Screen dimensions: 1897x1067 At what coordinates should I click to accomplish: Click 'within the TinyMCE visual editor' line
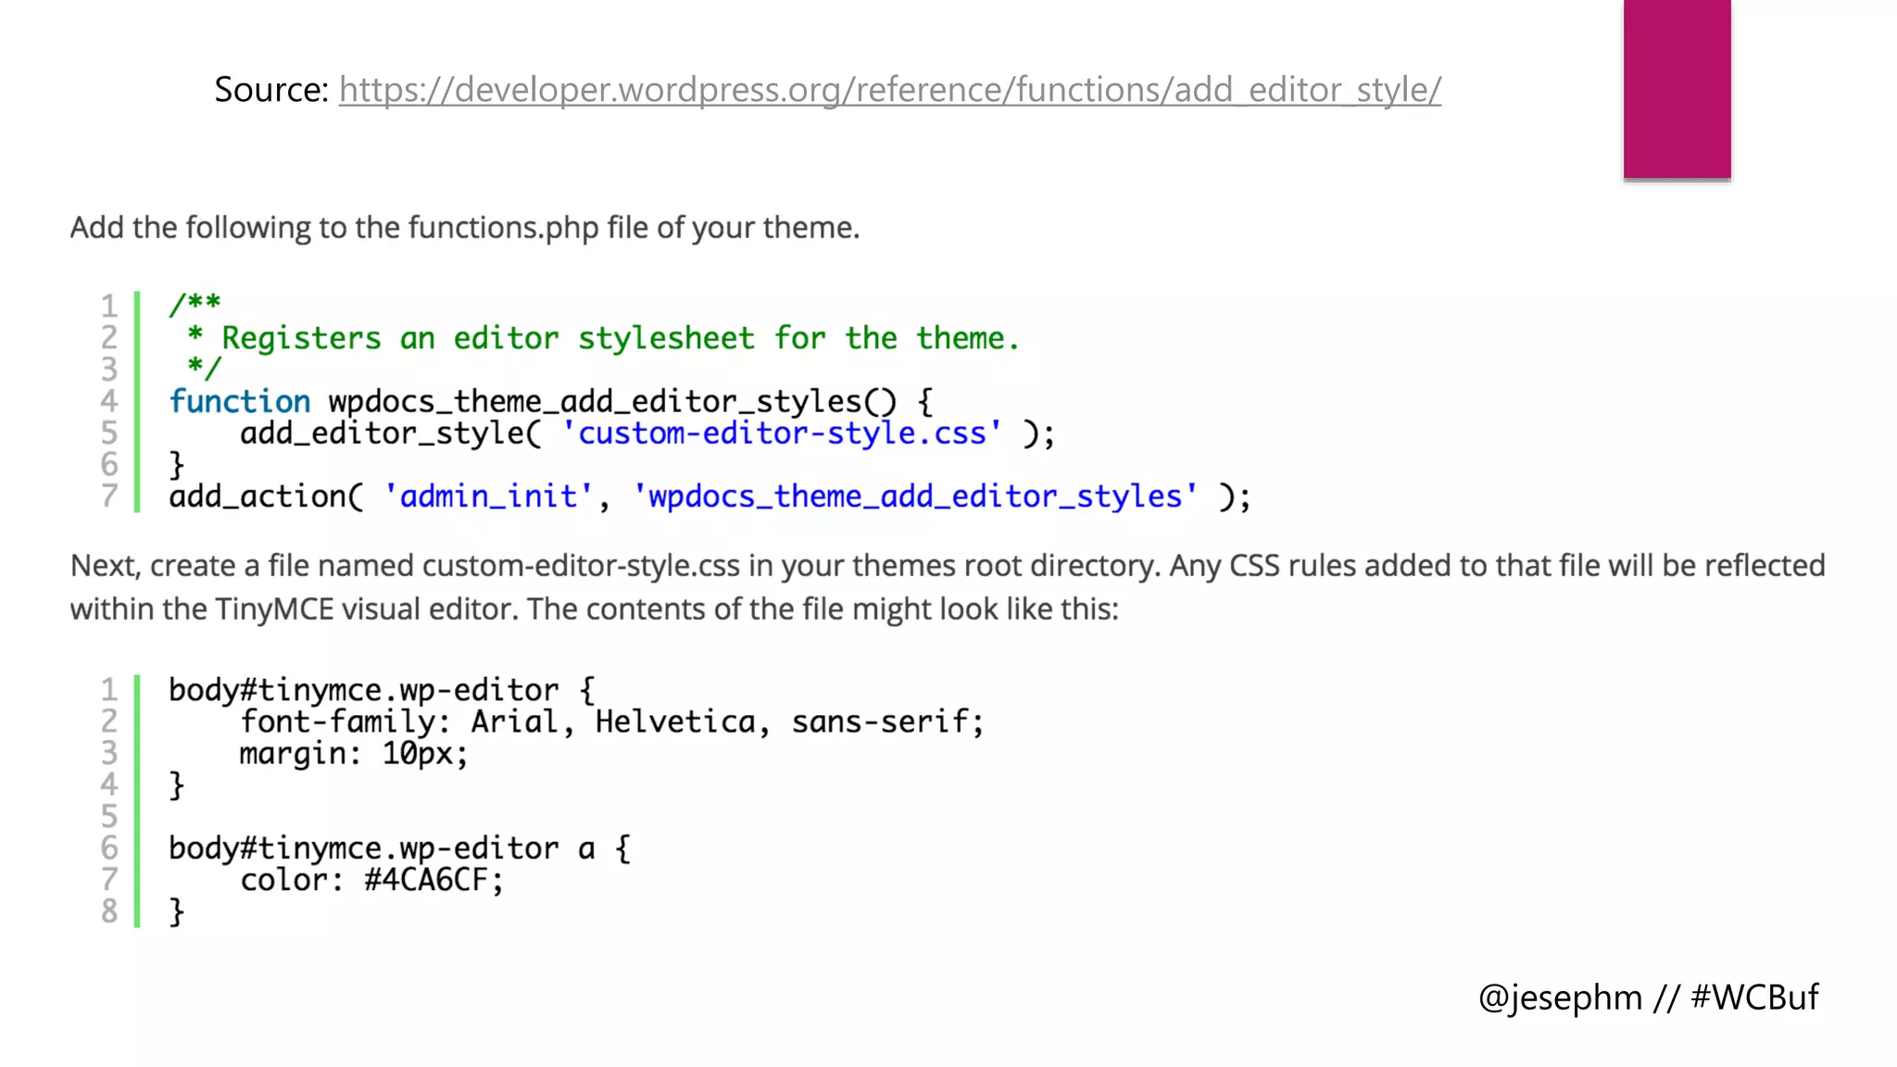595,609
